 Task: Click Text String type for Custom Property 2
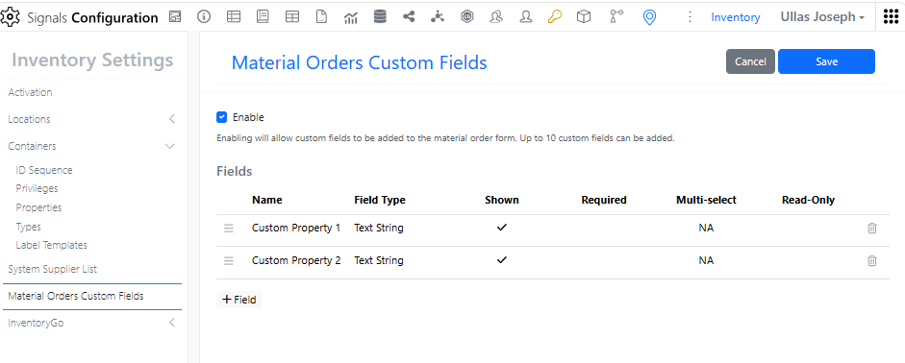[x=379, y=260]
